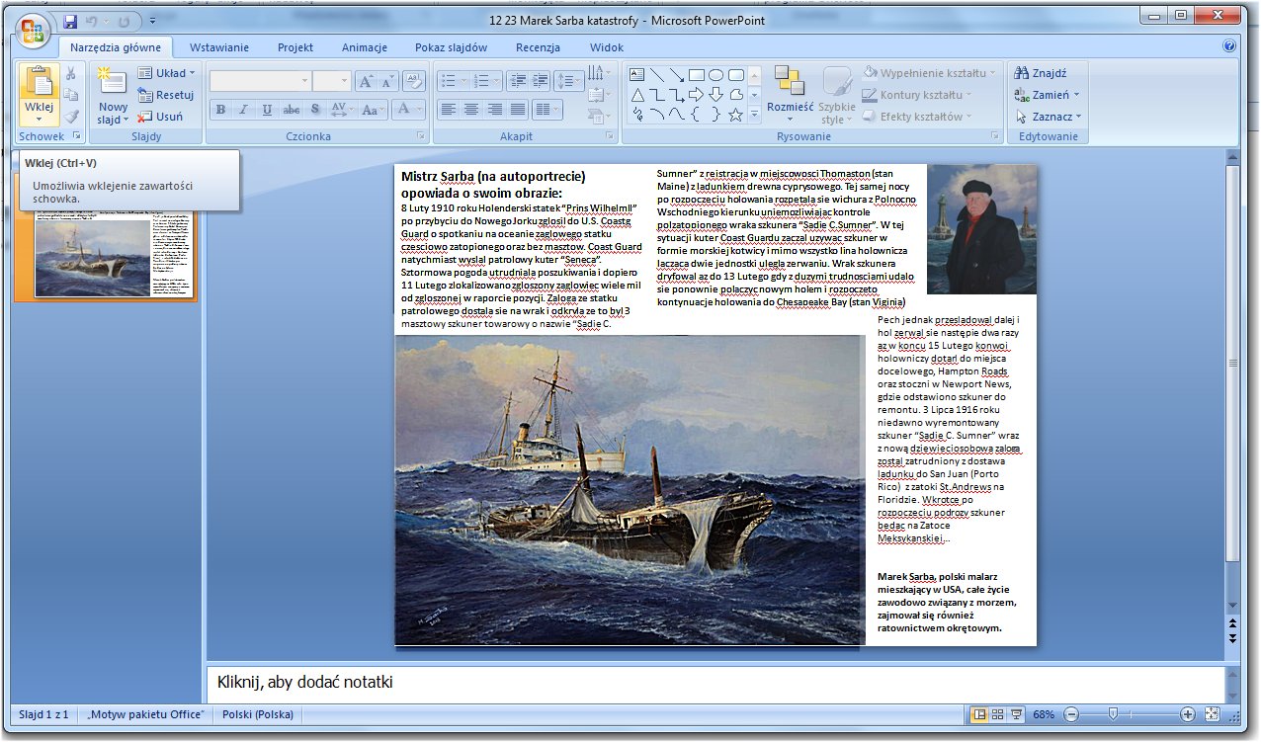
Task: Click the Help question mark icon
Action: click(1229, 46)
